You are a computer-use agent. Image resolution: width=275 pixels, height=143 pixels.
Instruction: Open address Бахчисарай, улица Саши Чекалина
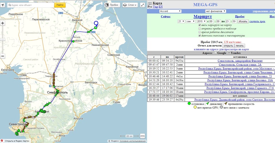click(x=239, y=72)
